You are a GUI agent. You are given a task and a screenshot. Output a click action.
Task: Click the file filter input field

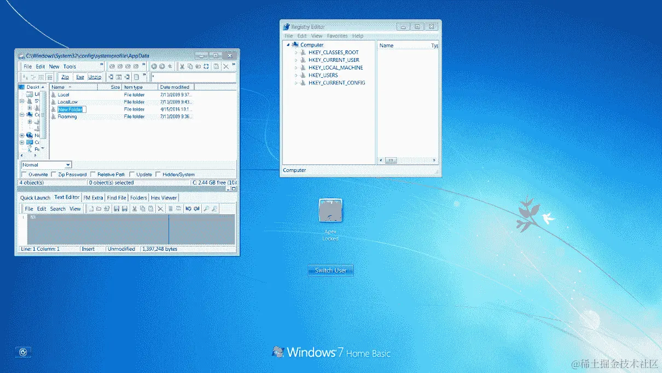click(x=193, y=77)
